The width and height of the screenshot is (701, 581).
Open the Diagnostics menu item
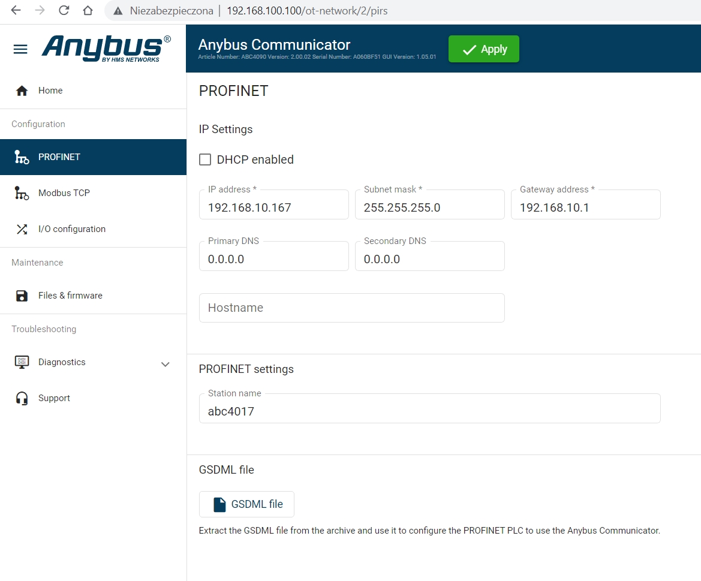[x=93, y=362]
